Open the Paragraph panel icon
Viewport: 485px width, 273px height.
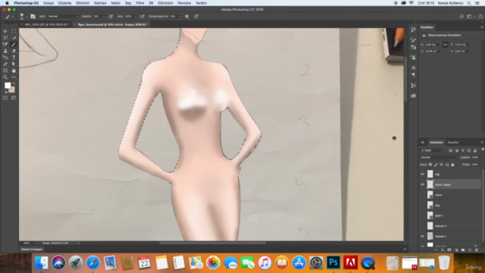414,75
